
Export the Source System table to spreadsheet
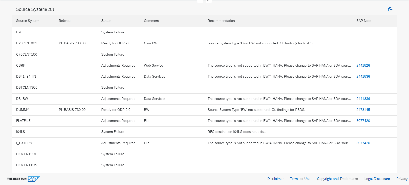[390, 9]
